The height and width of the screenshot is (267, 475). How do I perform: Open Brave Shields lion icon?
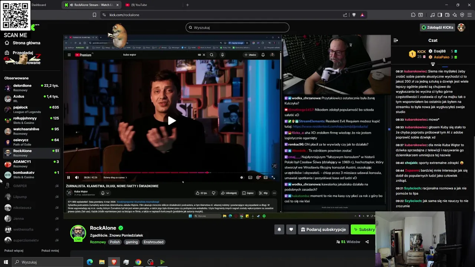[x=354, y=15]
